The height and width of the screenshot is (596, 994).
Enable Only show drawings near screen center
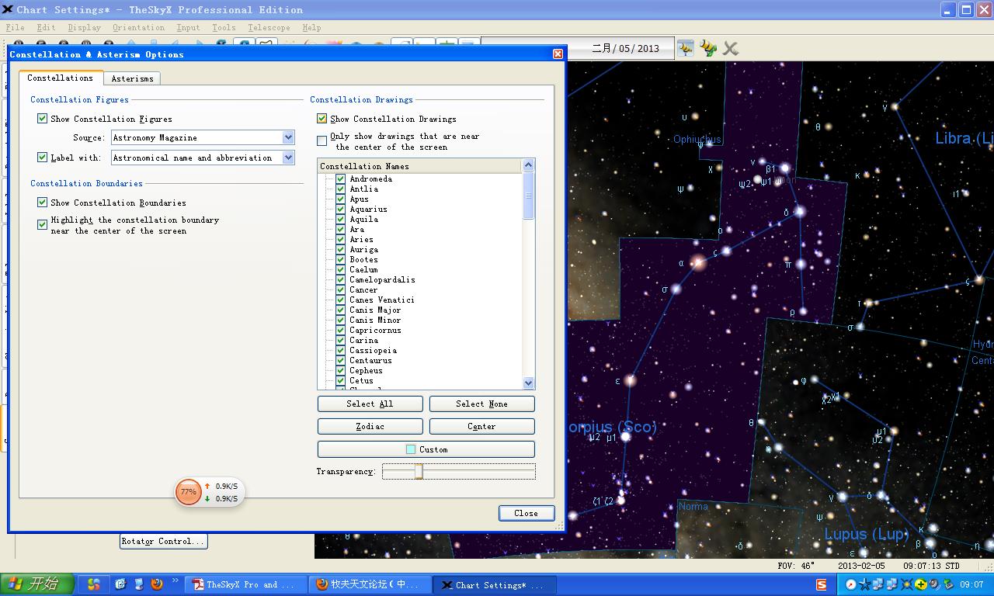coord(321,140)
